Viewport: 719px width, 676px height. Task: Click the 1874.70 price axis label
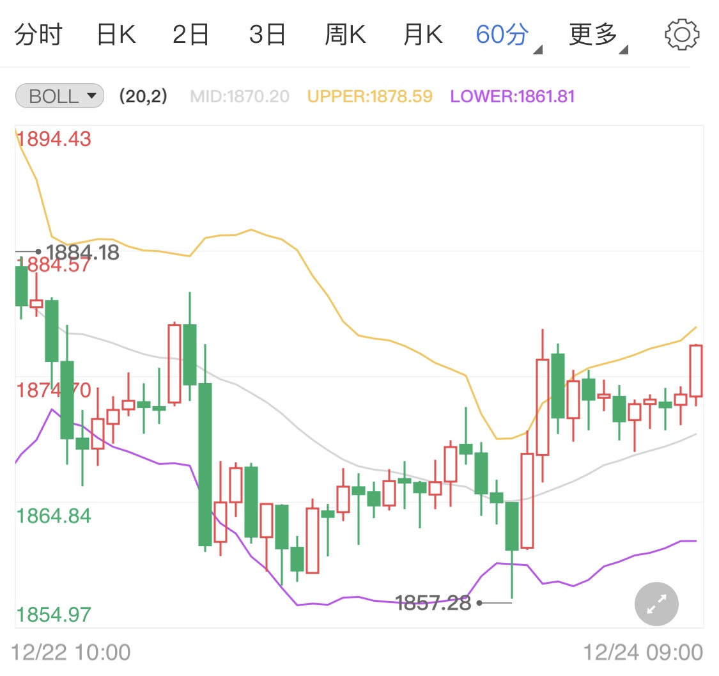pyautogui.click(x=54, y=391)
